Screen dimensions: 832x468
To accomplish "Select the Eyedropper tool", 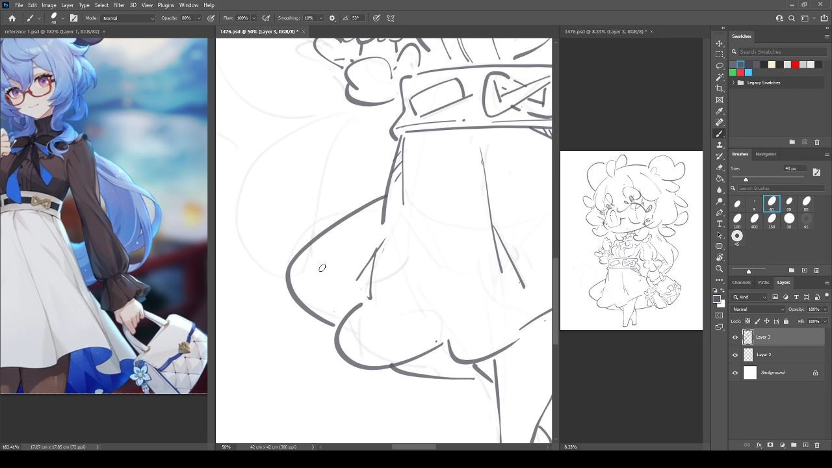I will [x=719, y=111].
